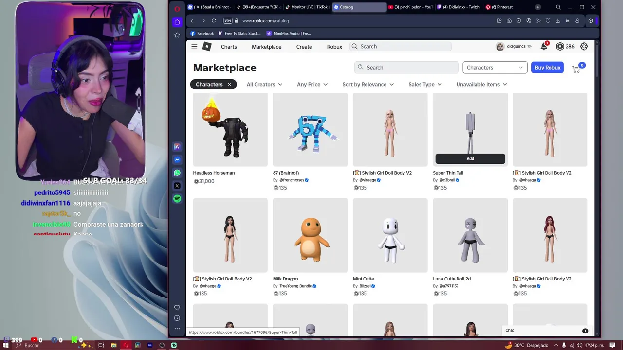Click the didiguincs profile avatar

[500, 47]
